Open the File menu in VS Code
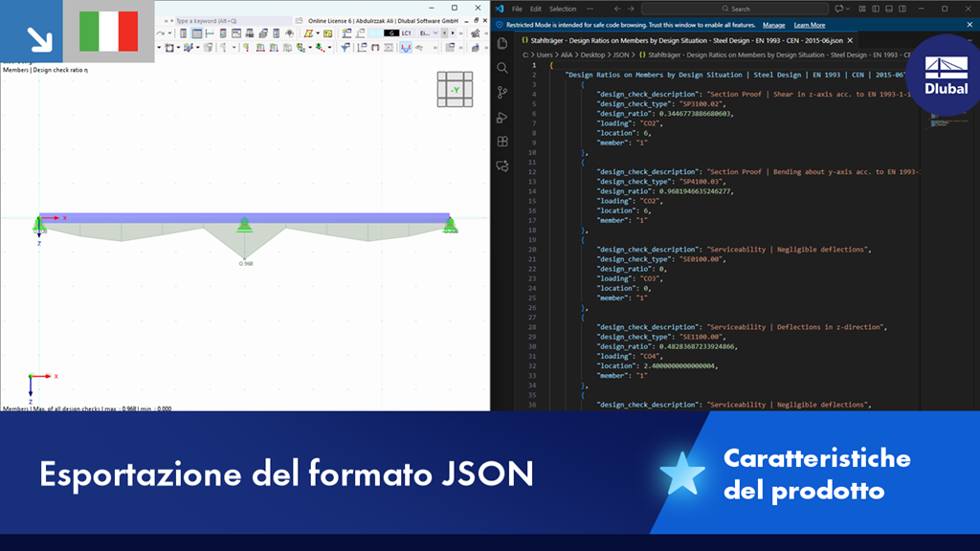 click(517, 9)
